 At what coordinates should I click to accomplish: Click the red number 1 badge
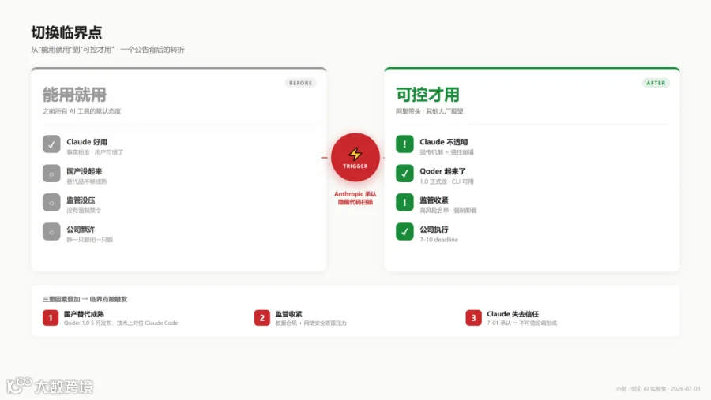(x=51, y=317)
